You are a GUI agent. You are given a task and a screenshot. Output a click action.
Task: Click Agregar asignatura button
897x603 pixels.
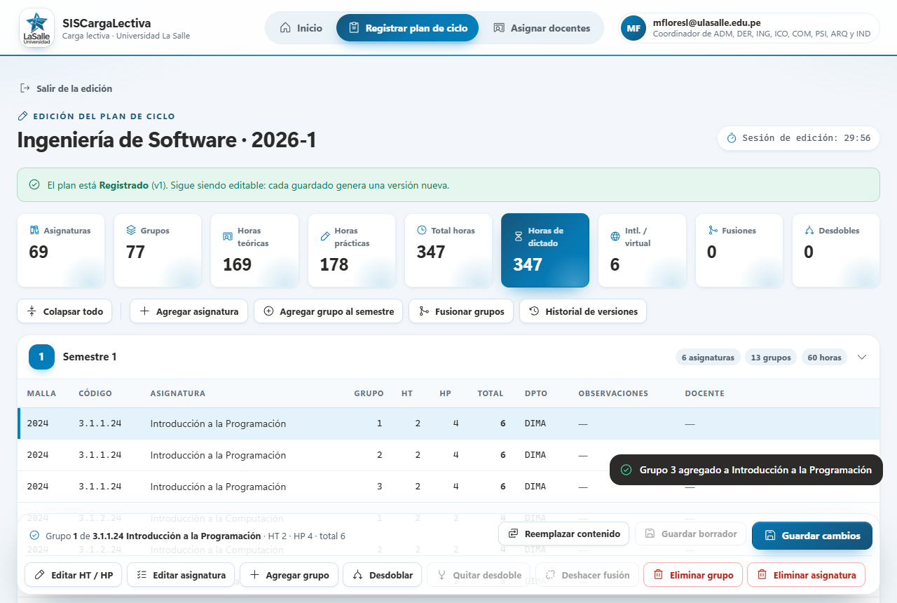[189, 311]
